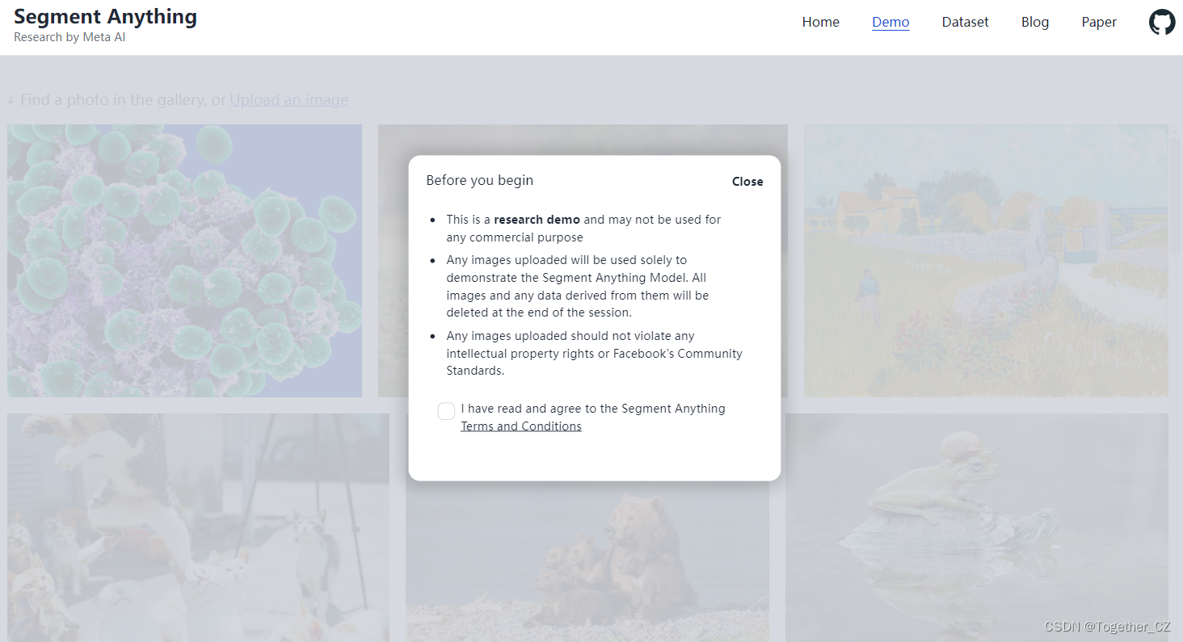Screen dimensions: 1183x642
Task: Close the Before you begin dialog
Action: [x=747, y=182]
